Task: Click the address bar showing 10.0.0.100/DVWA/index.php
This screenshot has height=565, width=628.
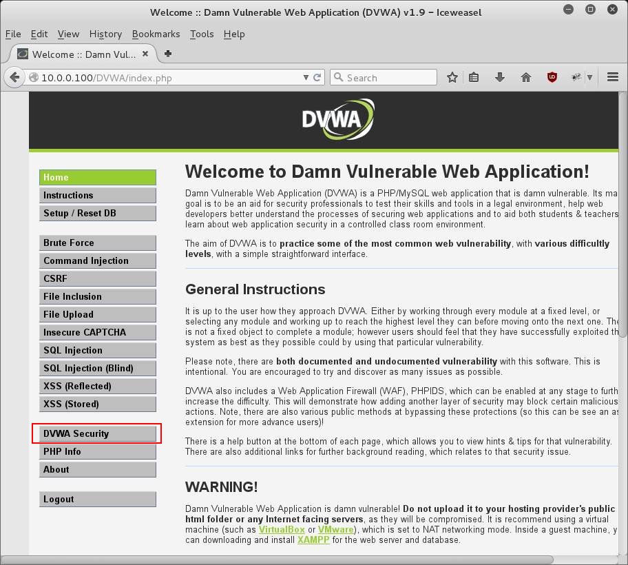Action: click(167, 77)
